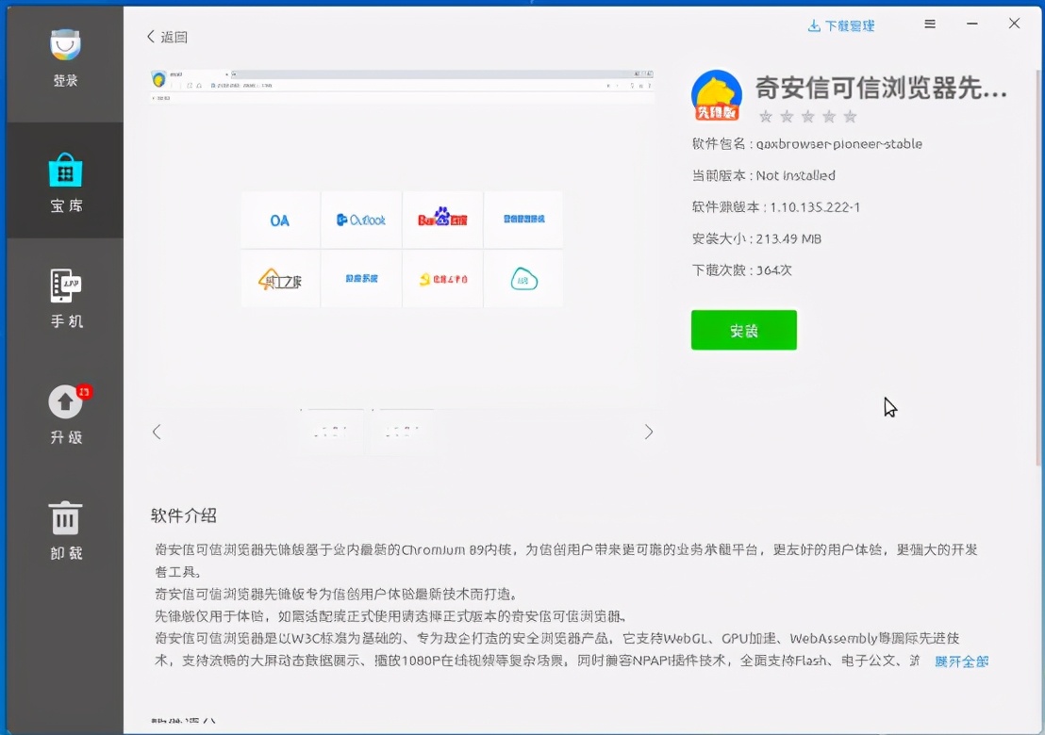Show previous screenshot with left arrow
The width and height of the screenshot is (1045, 735).
(157, 433)
